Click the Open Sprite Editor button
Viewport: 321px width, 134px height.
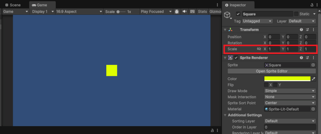[x=272, y=71]
